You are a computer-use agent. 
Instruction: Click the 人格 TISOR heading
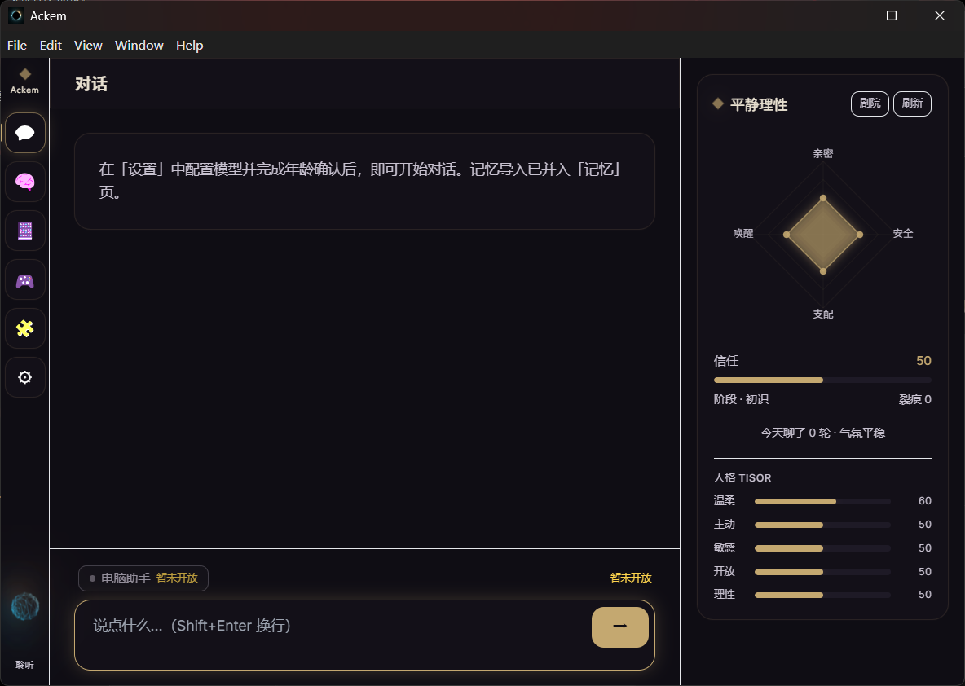[x=742, y=477]
